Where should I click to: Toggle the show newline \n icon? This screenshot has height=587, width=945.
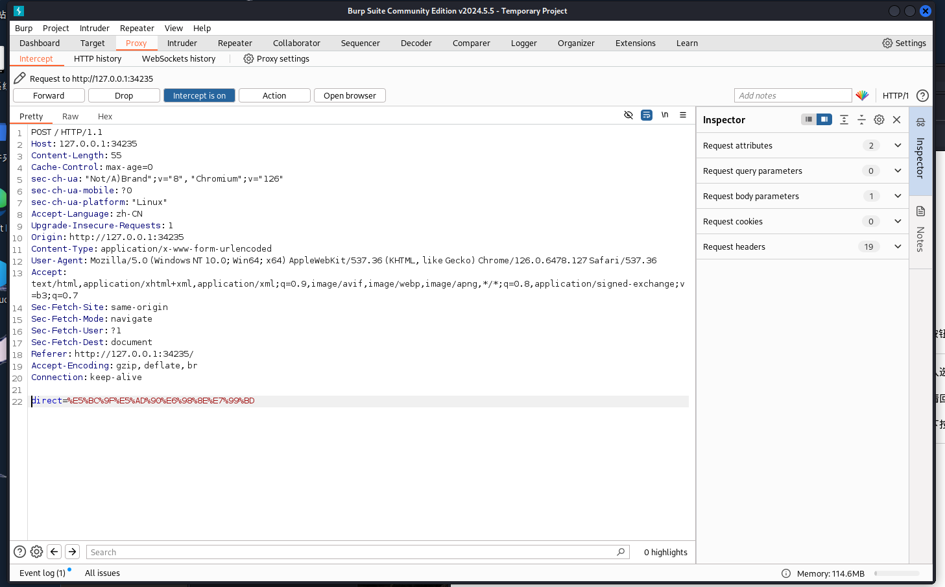point(665,115)
